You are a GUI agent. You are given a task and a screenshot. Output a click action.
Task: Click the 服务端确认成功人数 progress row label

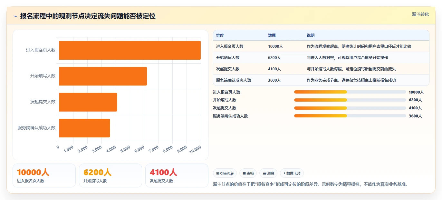[230, 116]
